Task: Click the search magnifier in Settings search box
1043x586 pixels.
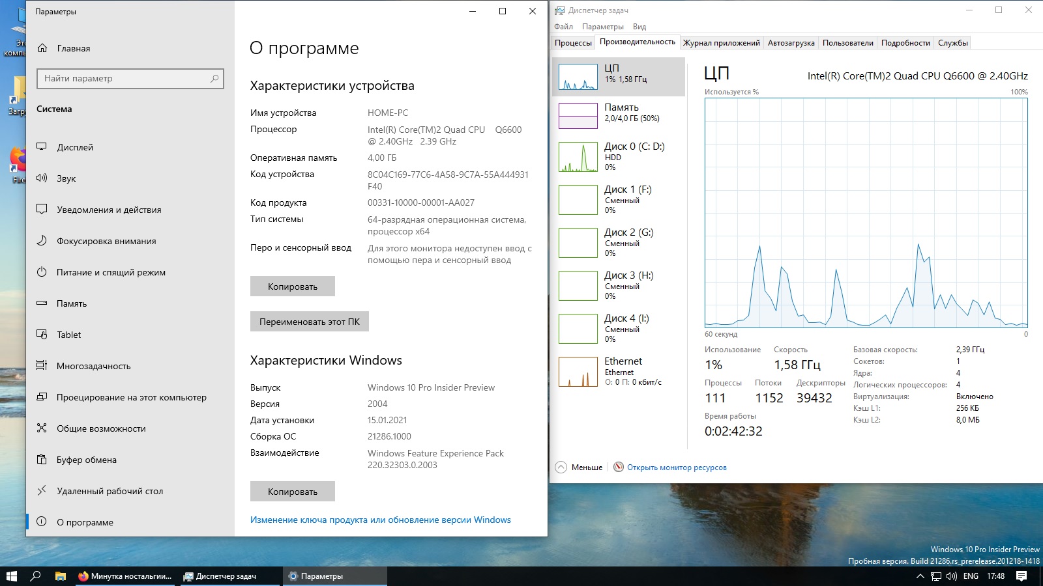Action: coord(214,78)
